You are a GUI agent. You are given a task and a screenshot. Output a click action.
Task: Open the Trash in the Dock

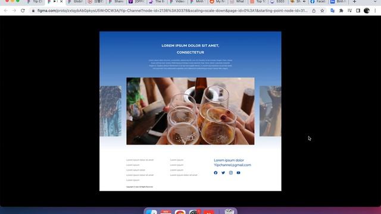click(x=229, y=212)
